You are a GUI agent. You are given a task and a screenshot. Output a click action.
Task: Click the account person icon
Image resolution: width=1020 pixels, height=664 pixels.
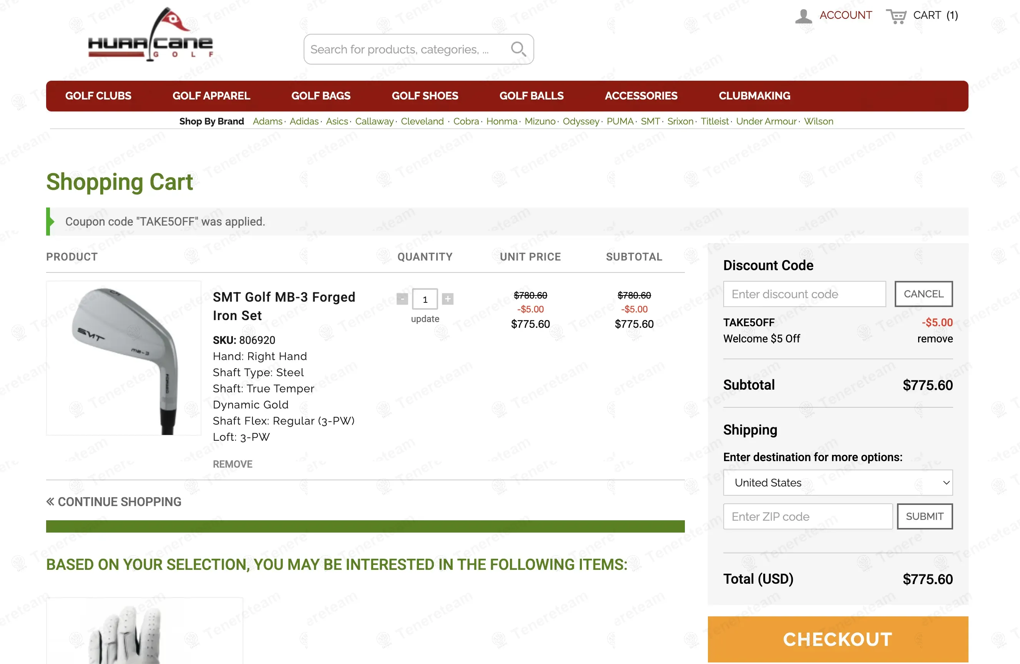(803, 16)
